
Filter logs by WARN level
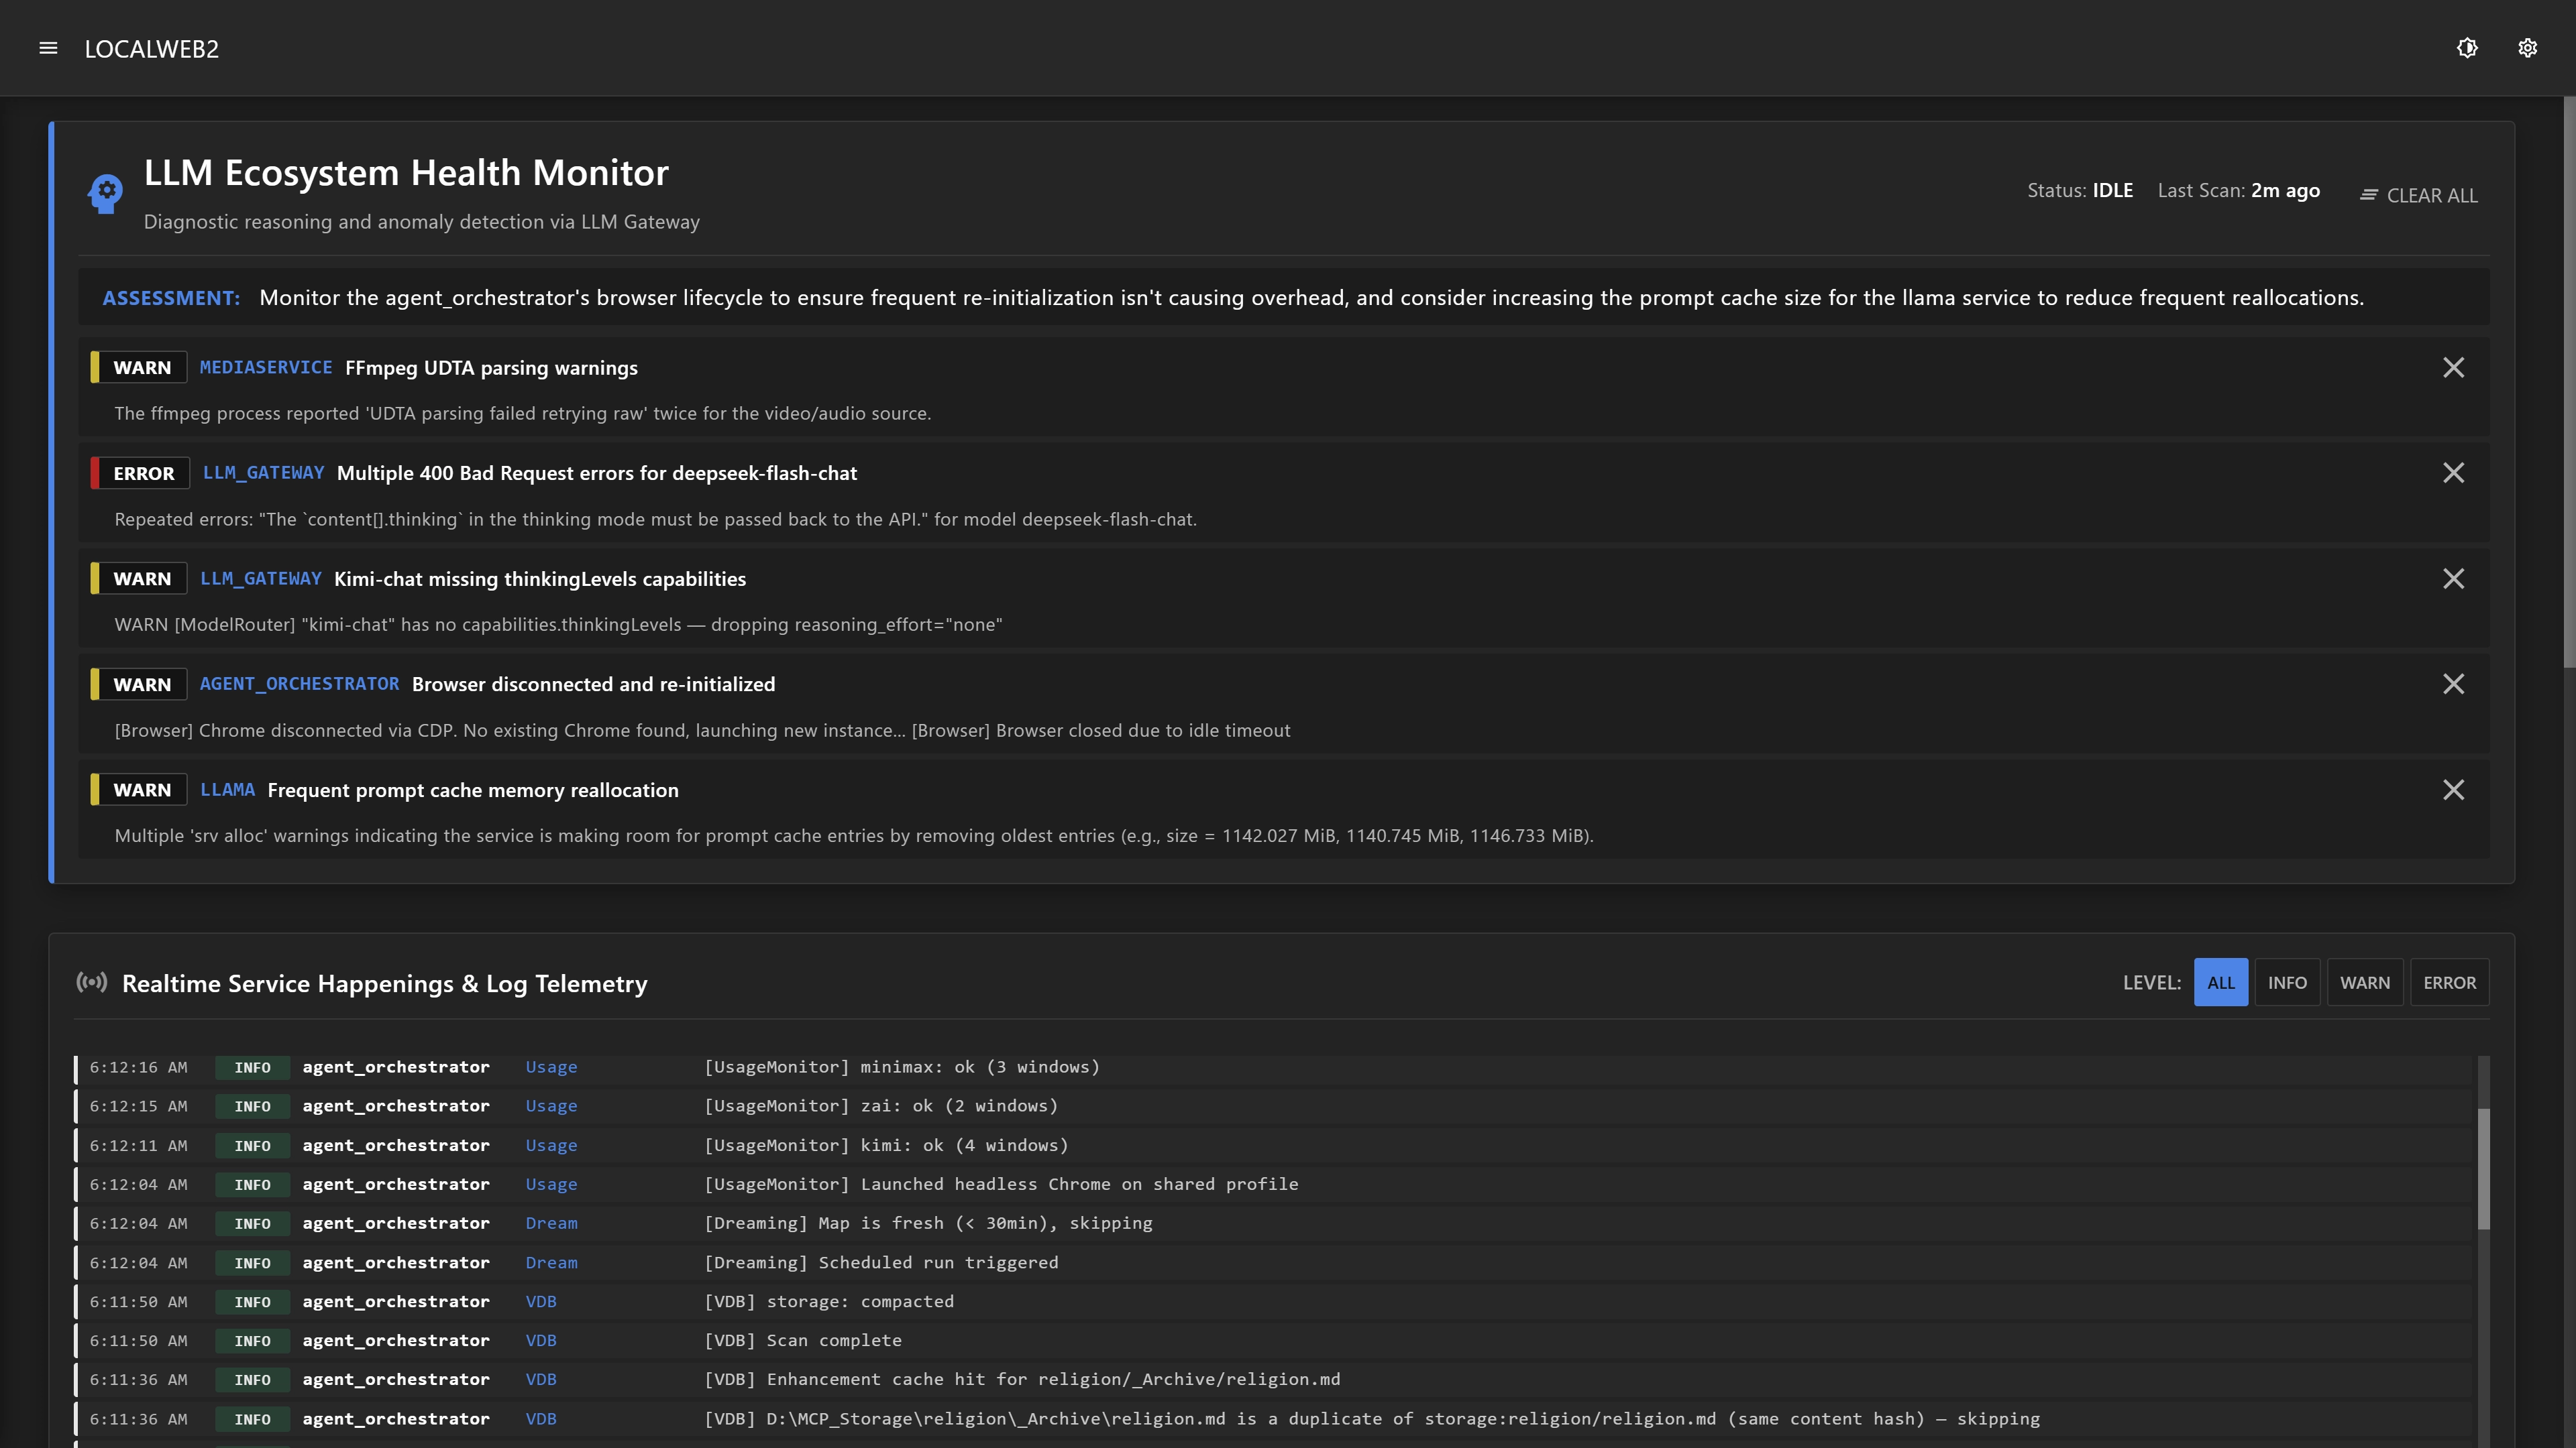(x=2364, y=982)
